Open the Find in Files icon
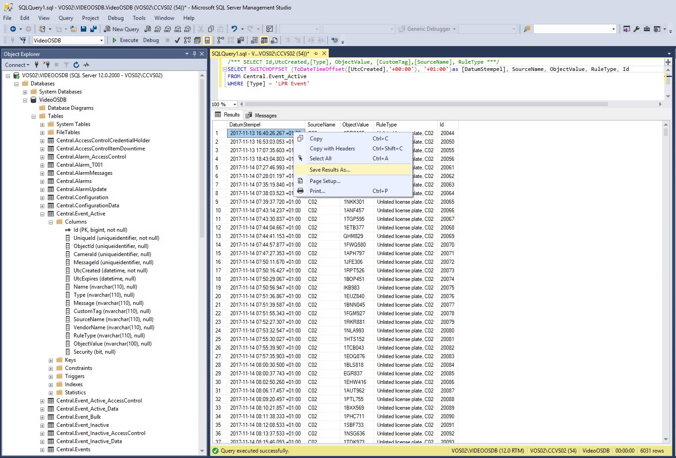 tap(527, 29)
